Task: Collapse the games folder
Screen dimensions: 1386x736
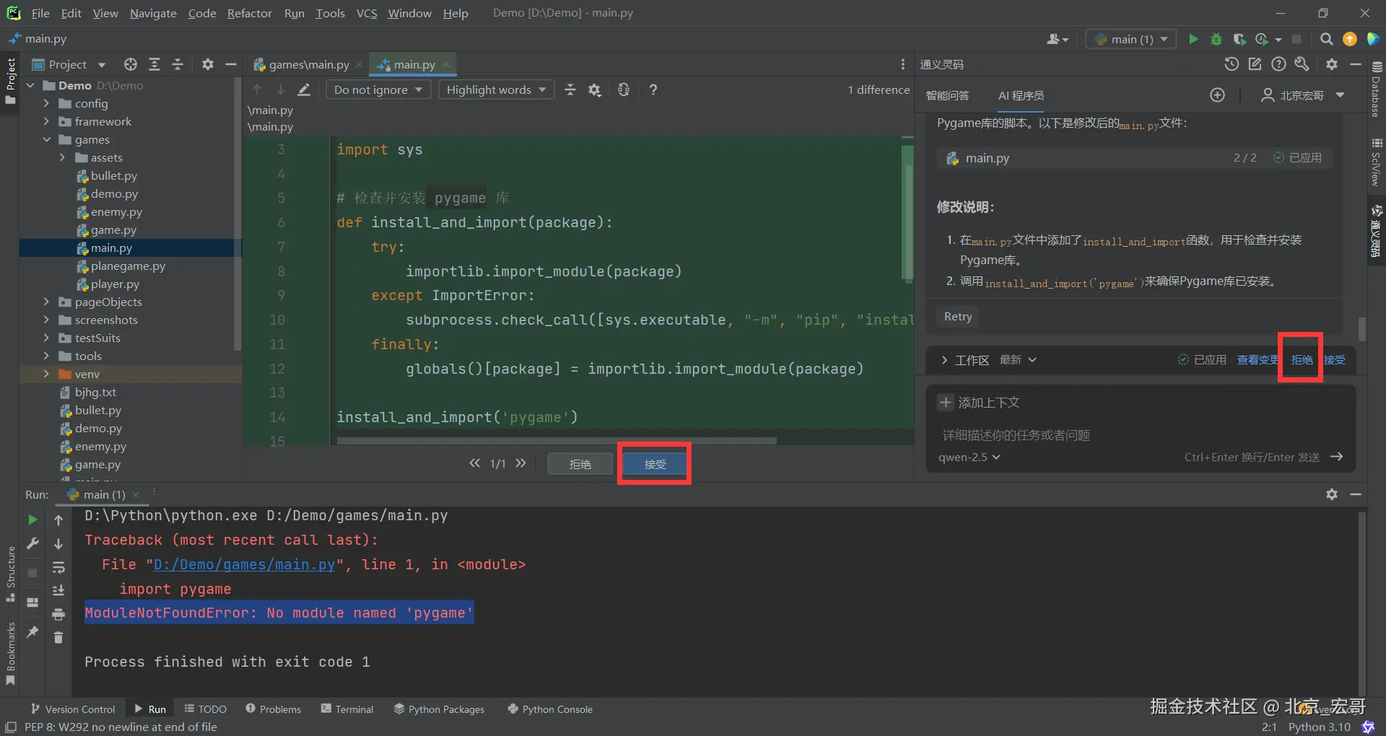Action: click(46, 139)
